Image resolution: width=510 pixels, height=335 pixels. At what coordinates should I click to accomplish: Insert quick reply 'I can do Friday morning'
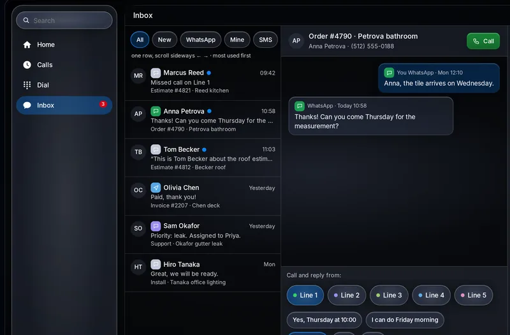405,320
